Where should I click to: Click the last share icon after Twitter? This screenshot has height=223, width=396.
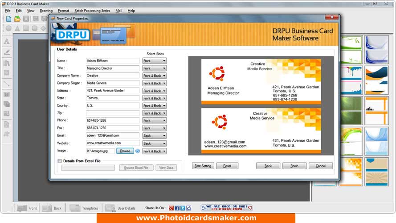point(189,208)
